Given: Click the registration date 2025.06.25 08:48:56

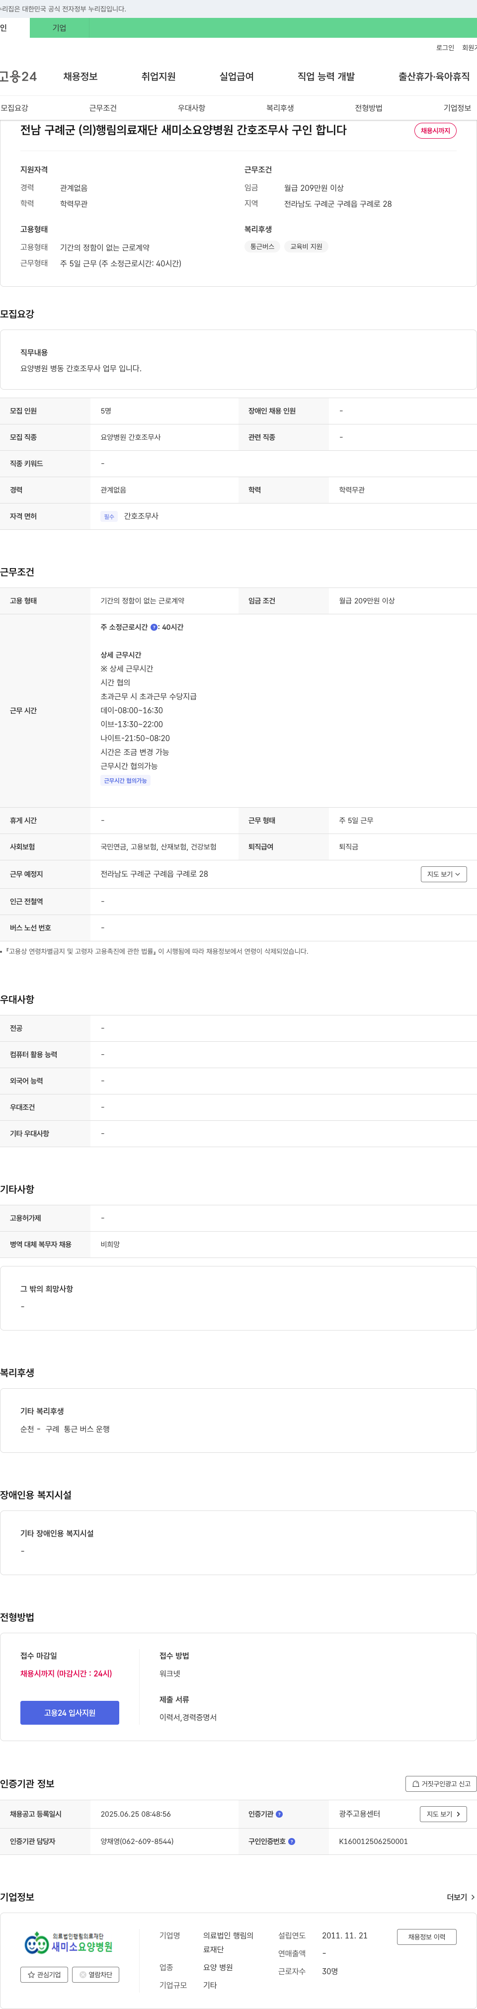Looking at the screenshot, I should coord(136,1814).
